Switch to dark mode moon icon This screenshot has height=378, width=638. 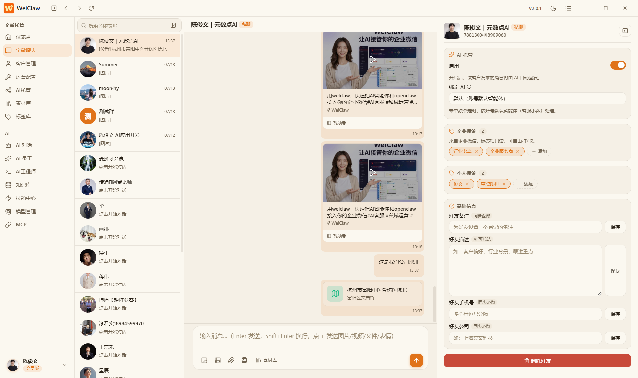click(553, 8)
